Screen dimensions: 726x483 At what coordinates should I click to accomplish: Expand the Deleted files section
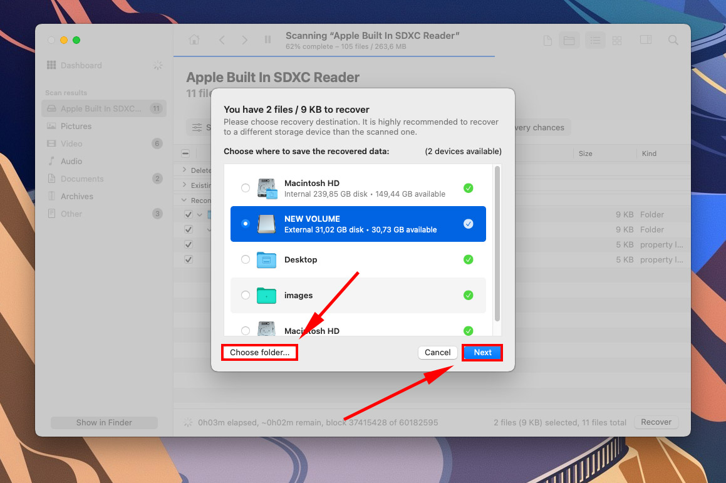click(183, 170)
